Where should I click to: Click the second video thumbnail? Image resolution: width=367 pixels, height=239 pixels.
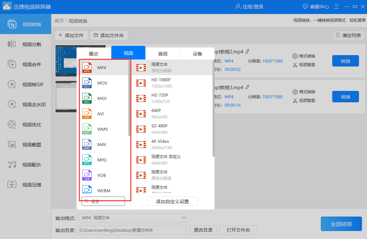click(66, 97)
